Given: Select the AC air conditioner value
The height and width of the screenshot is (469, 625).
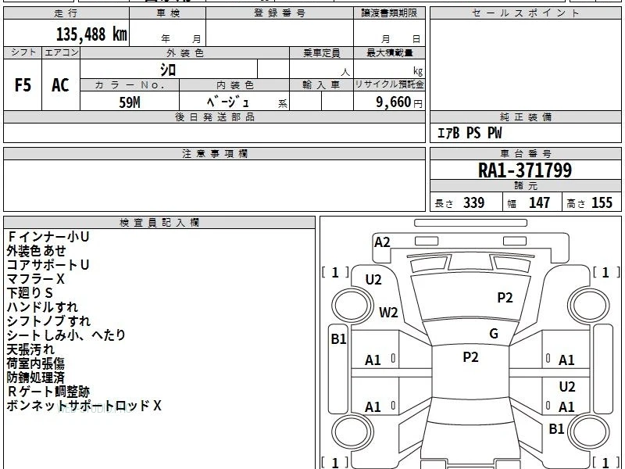Looking at the screenshot, I should click(x=61, y=85).
